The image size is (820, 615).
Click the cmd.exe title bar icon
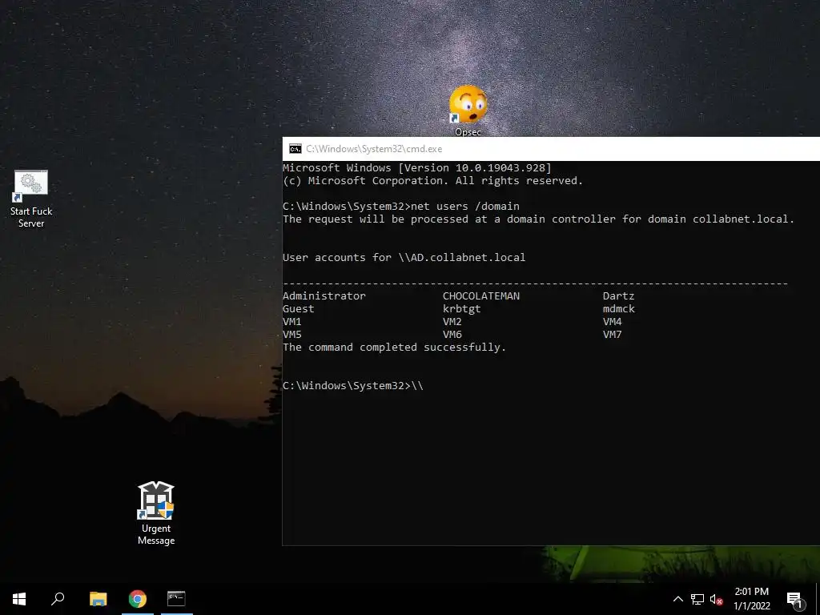295,149
